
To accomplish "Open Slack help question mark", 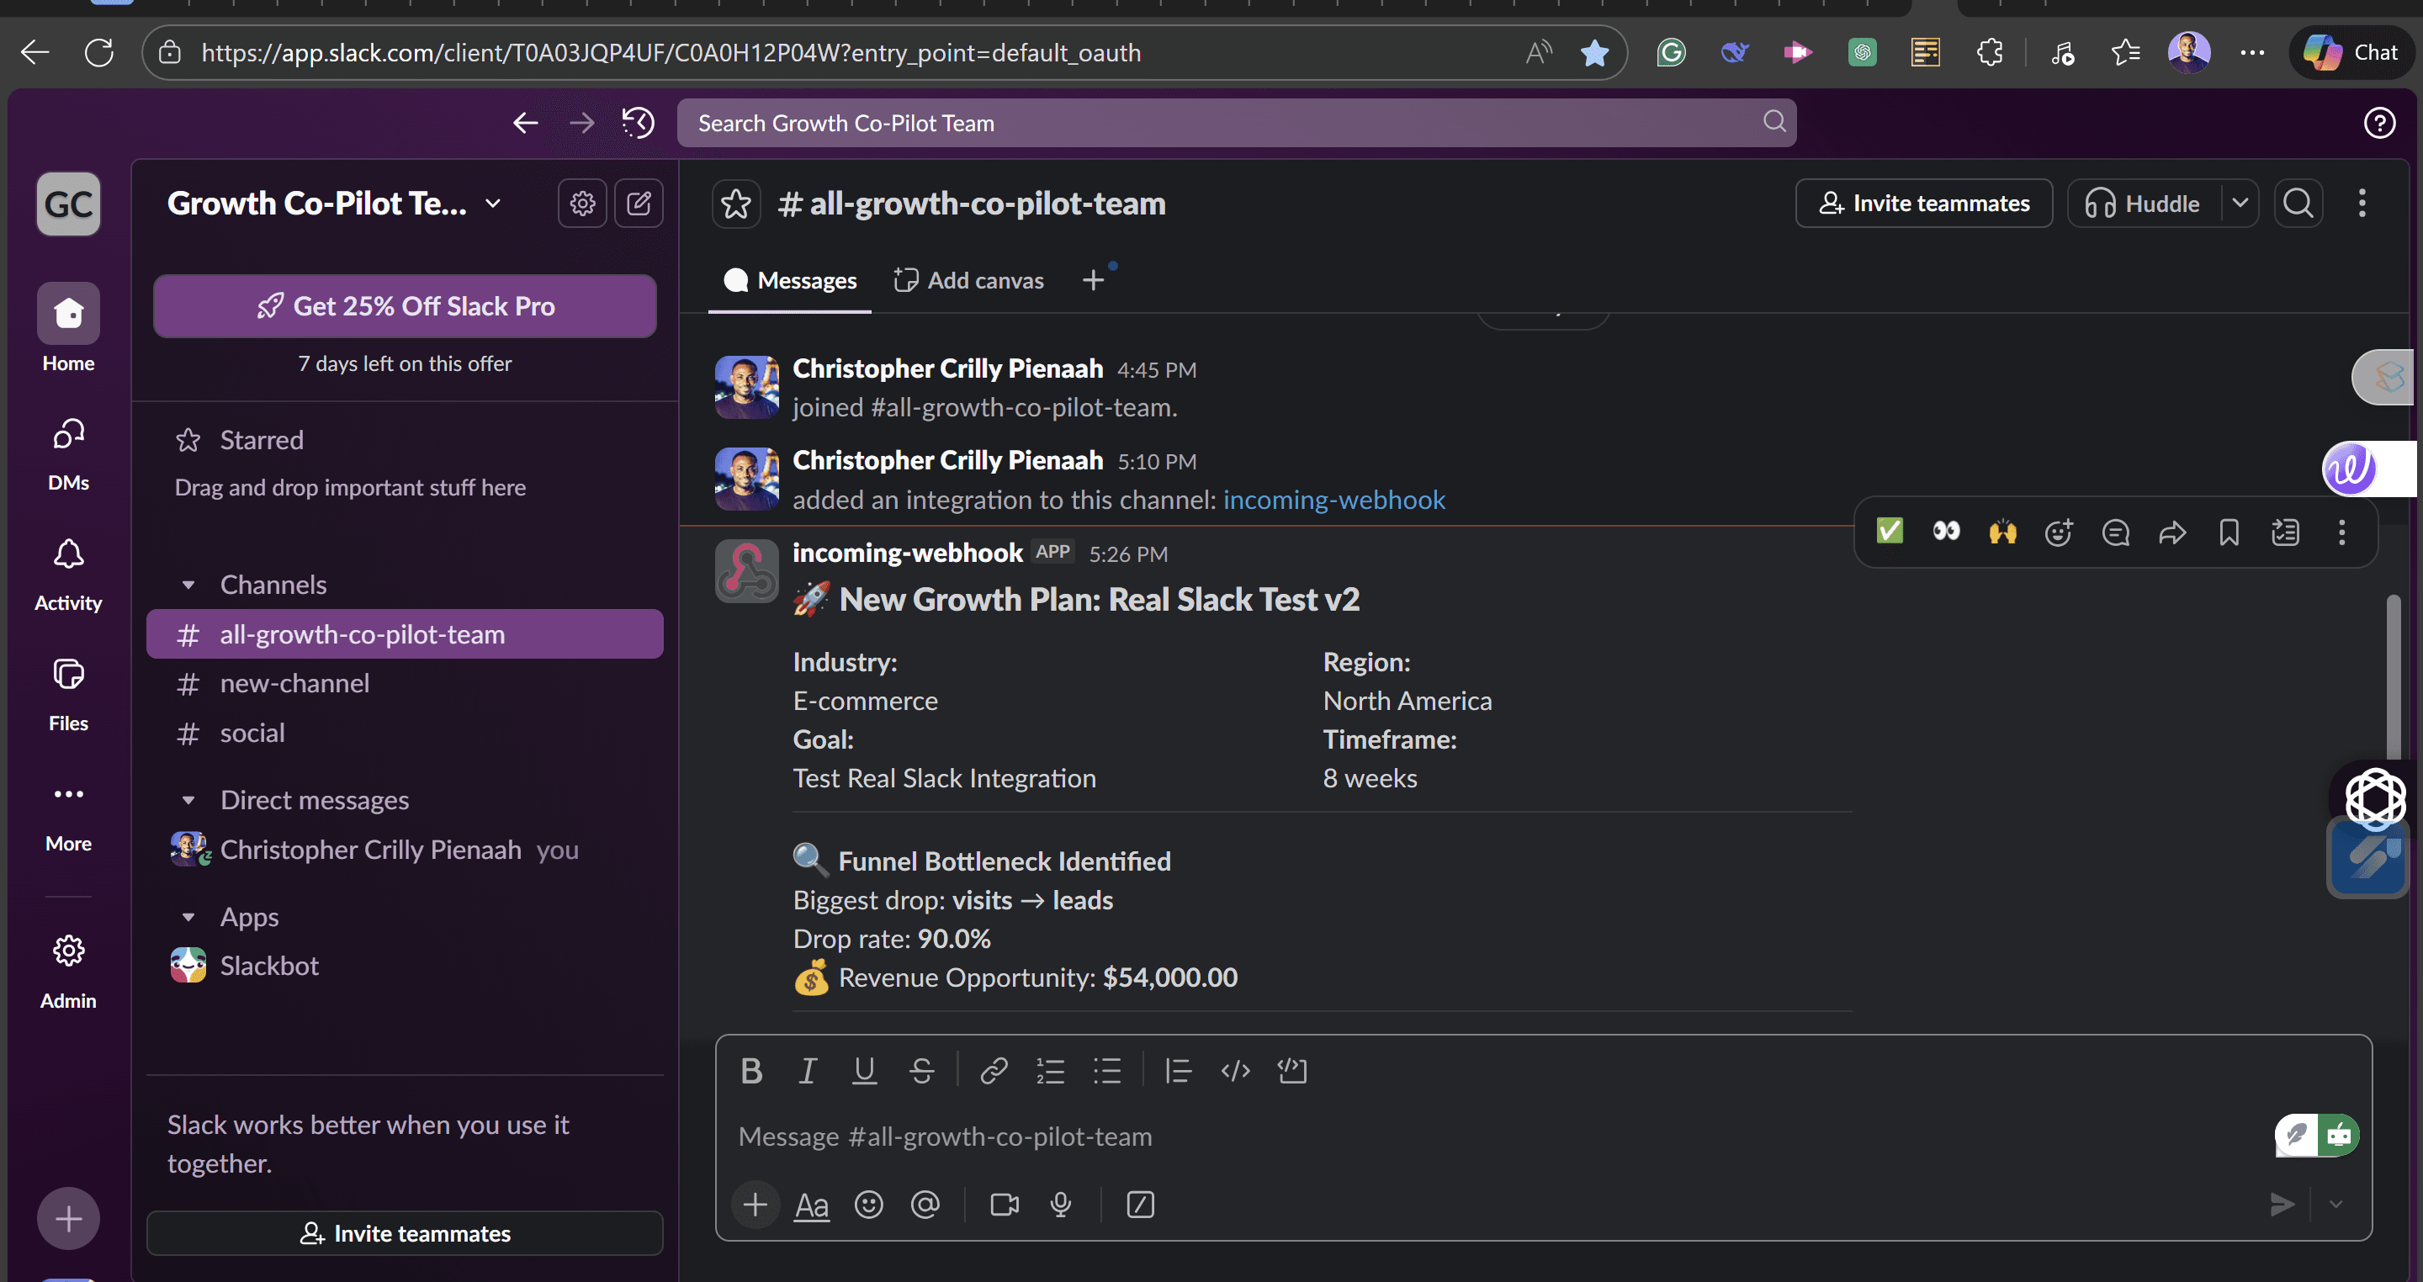I will coord(2380,122).
